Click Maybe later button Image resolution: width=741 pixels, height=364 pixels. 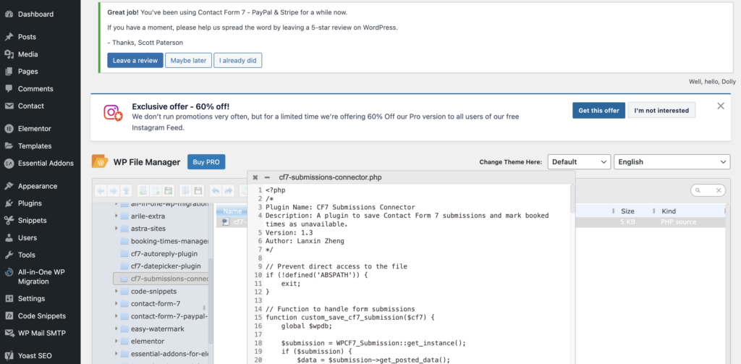click(188, 61)
